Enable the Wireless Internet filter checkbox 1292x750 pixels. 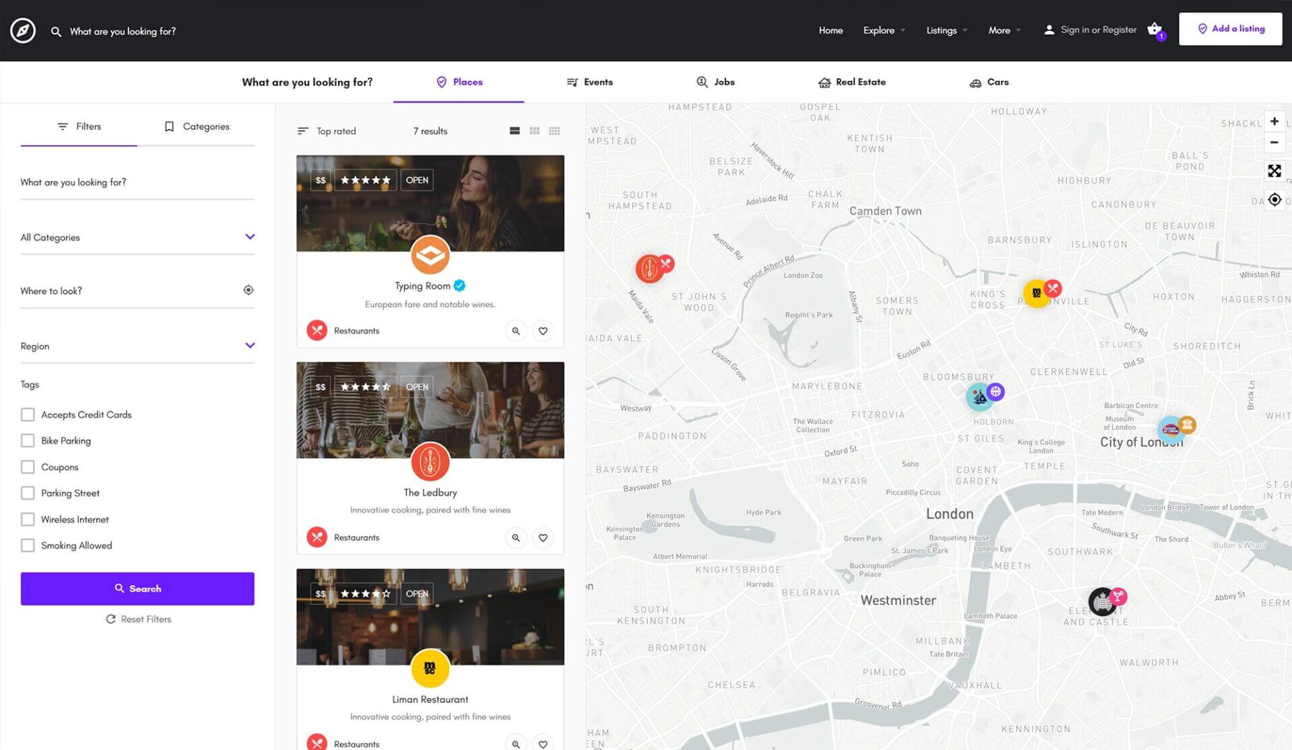[x=27, y=519]
